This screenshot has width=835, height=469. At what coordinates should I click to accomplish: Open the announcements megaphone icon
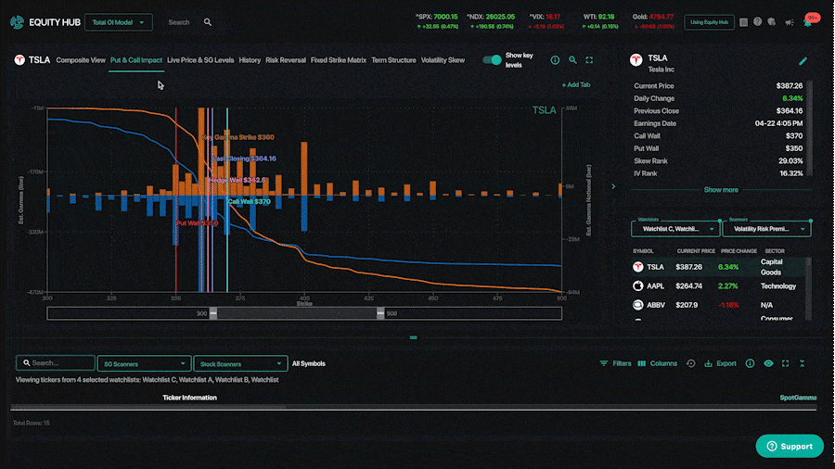[790, 22]
